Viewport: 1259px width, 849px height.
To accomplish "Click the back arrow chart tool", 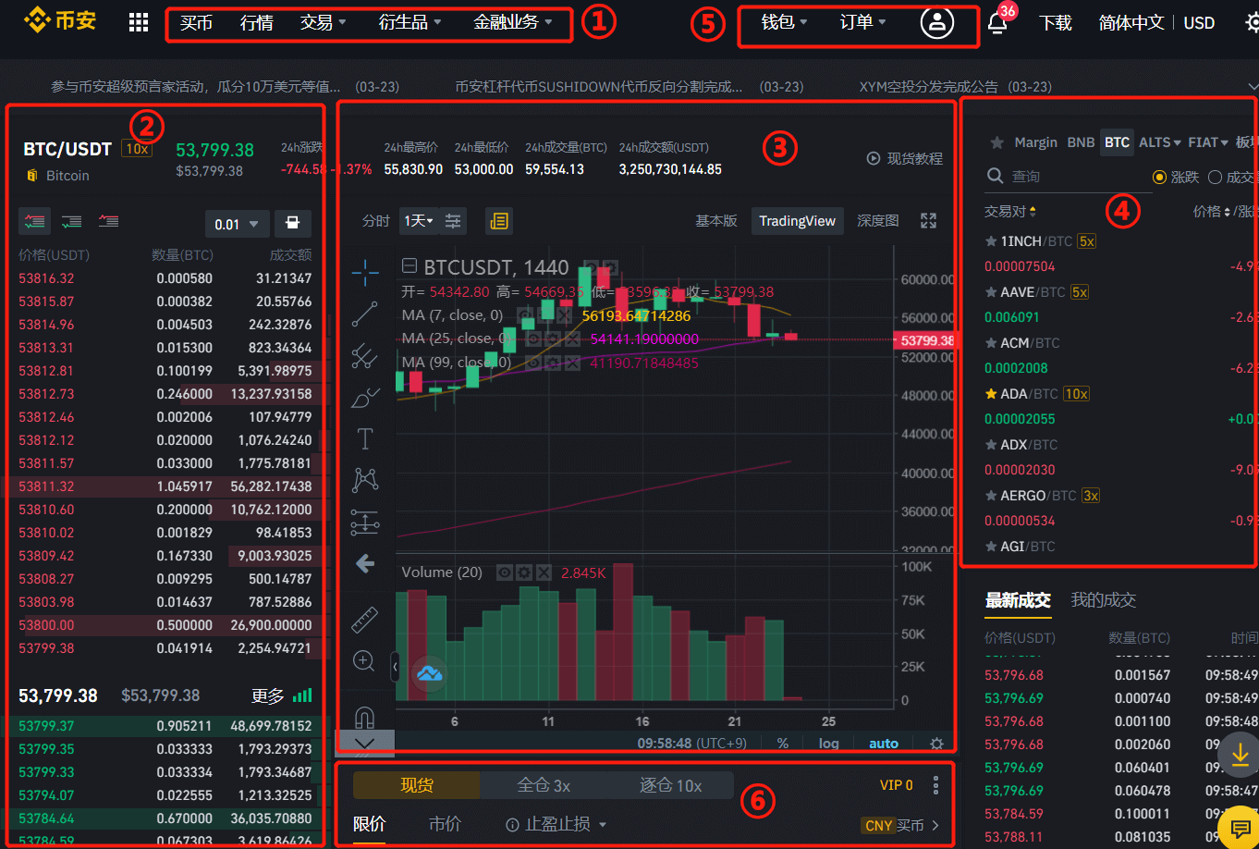I will 365,563.
